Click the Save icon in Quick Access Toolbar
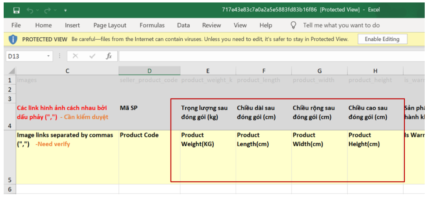Viewport: 428px width, 200px height. pos(16,10)
